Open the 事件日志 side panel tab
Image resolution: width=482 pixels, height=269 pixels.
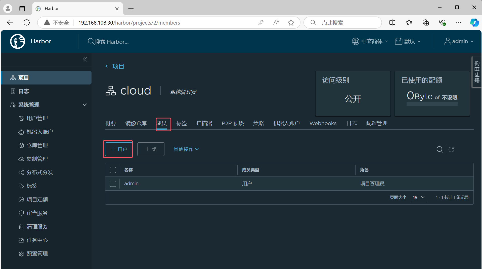[x=477, y=72]
